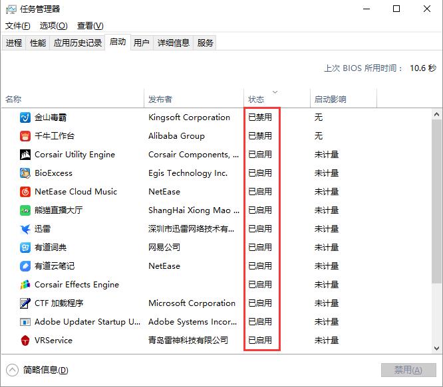Click the Alibaba Group publisher cell

(x=176, y=136)
